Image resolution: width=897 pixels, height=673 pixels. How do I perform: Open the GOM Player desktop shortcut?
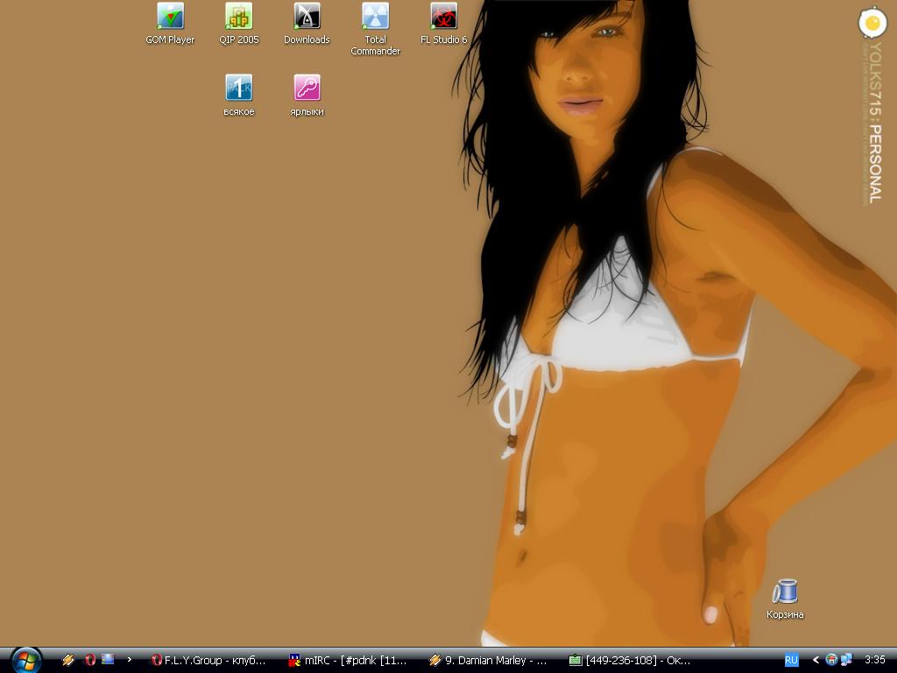click(x=170, y=24)
